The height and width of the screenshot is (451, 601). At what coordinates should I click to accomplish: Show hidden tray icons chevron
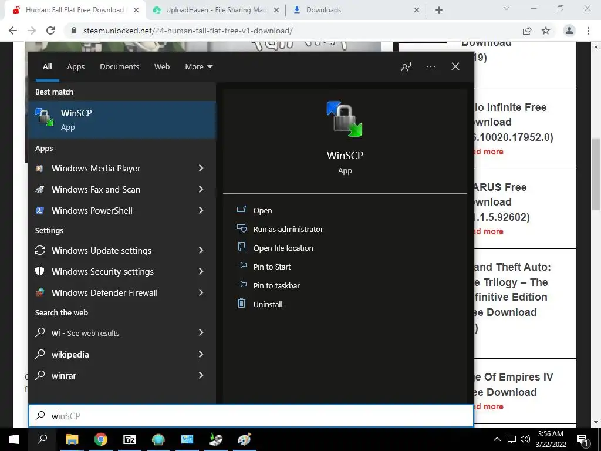[x=497, y=439]
